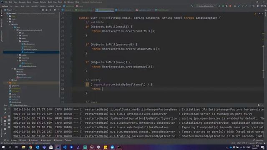Click the green Debug bug icon
Viewport: 267px width, 150px height.
point(223,6)
